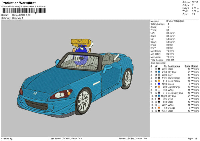Image resolution: width=200 pixels, height=141 pixels.
Task: Click the Machine value 'Brother / Babylock'
Action: (175, 21)
